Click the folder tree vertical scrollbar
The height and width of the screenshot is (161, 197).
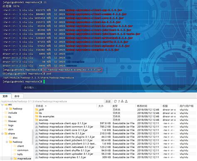pos(33,137)
